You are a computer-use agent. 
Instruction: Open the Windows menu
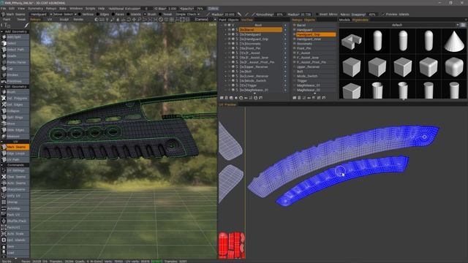tap(76, 9)
